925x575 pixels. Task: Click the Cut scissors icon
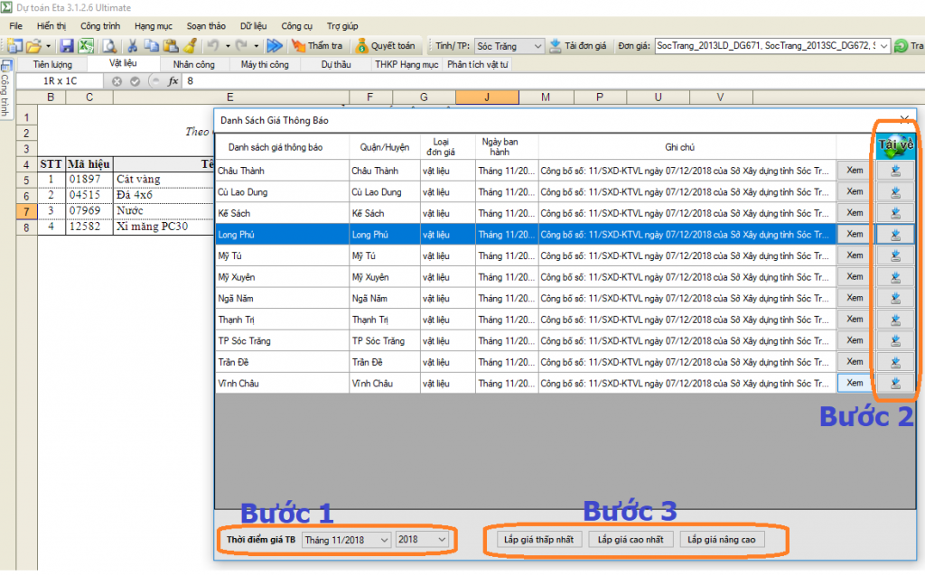pos(133,45)
